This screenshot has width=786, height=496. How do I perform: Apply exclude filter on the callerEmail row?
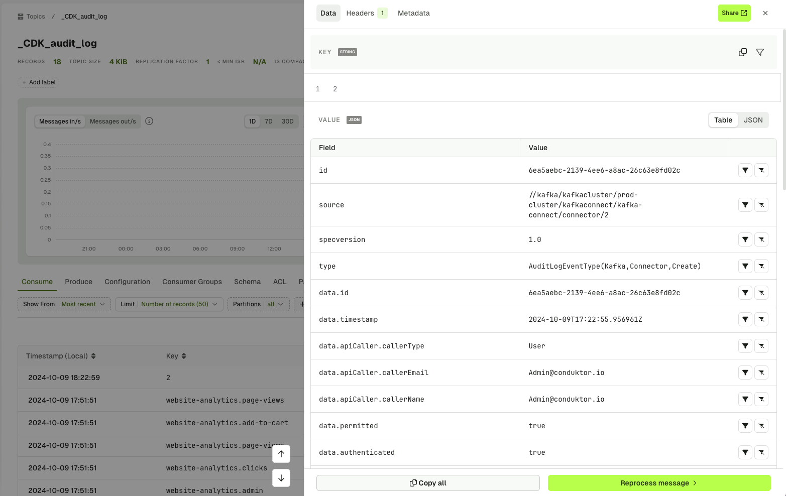coord(761,373)
